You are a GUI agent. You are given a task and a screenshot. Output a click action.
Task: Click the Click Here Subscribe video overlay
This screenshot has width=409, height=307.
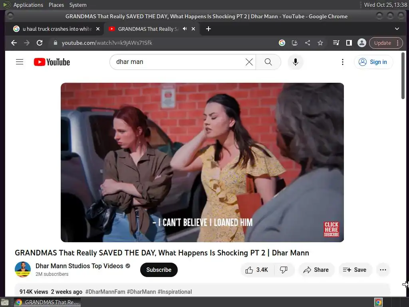tap(331, 229)
